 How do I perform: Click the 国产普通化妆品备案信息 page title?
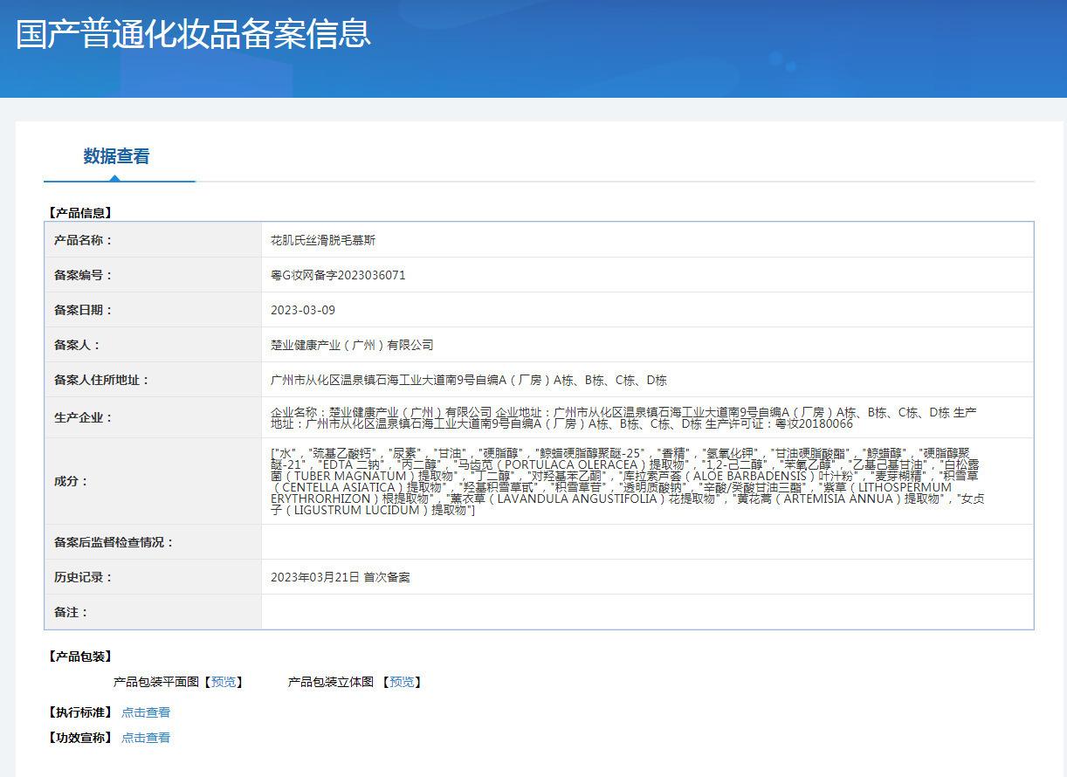[193, 34]
